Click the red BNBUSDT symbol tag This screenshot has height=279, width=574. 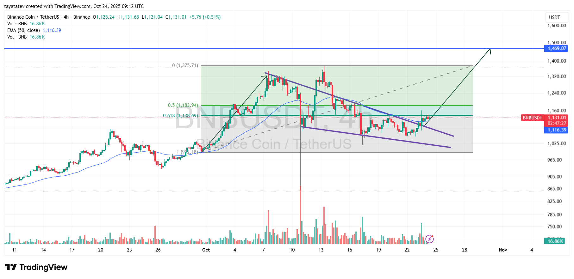(532, 118)
